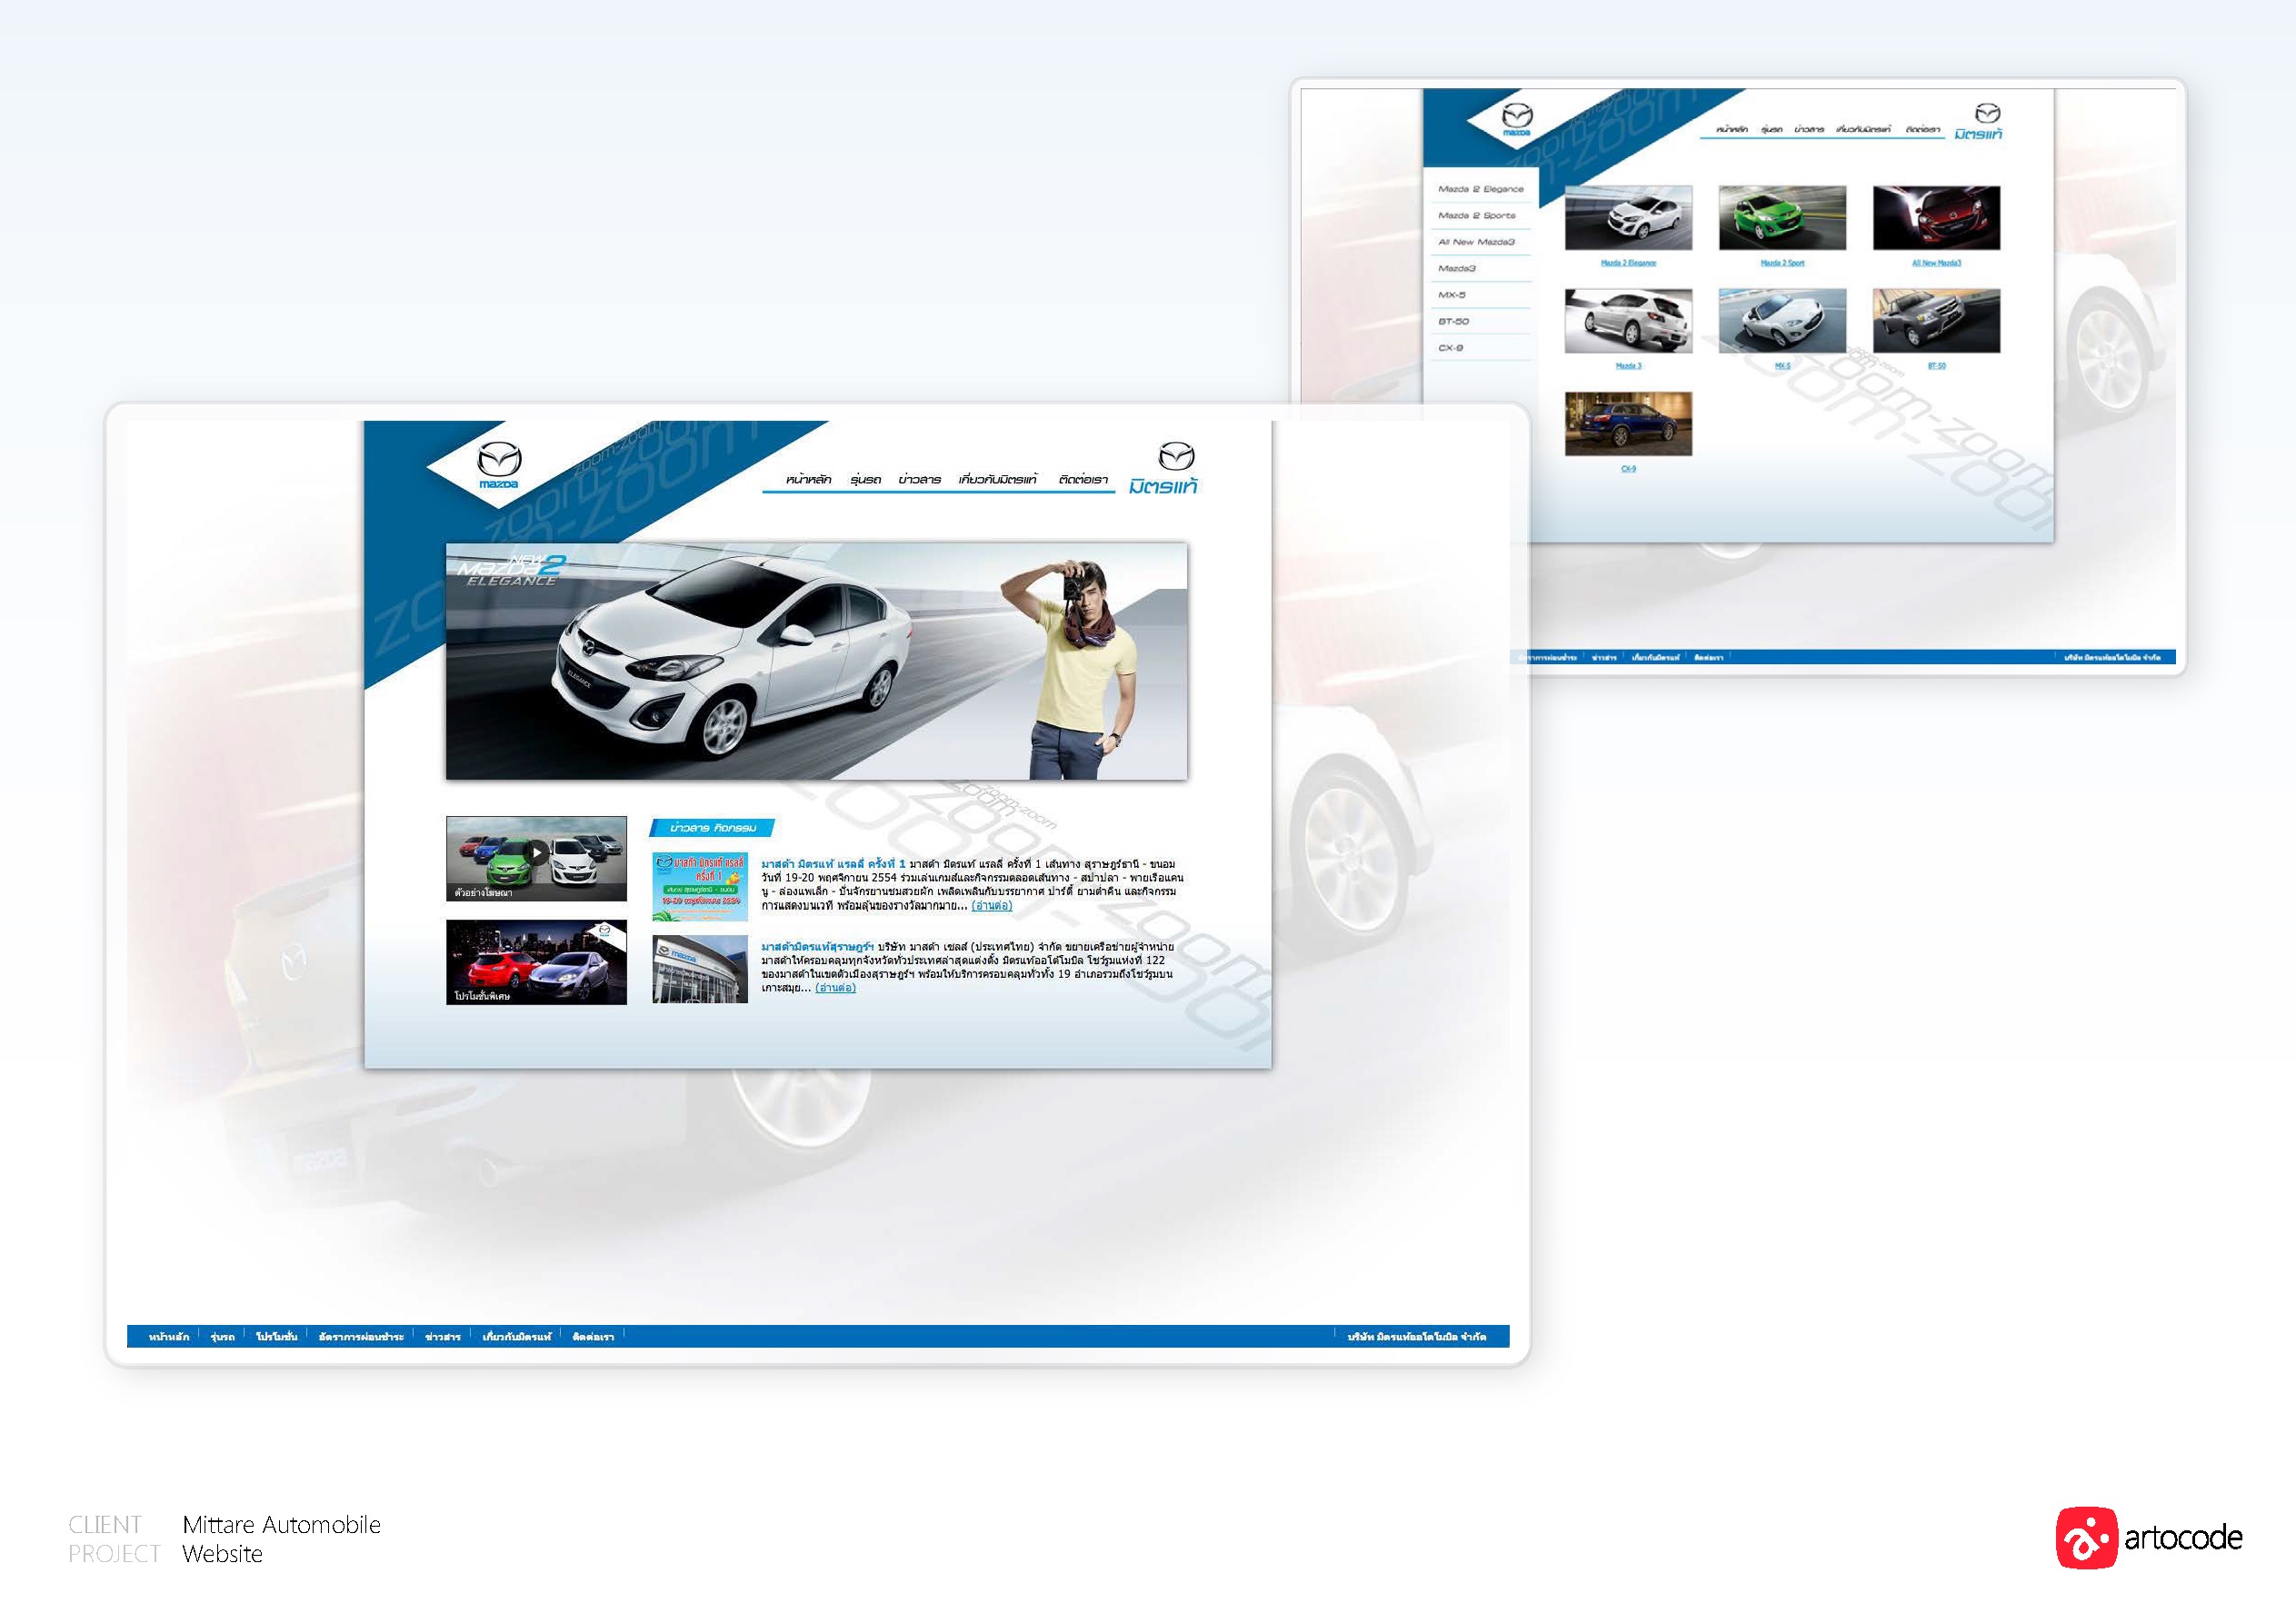The width and height of the screenshot is (2296, 1623).
Task: Click the white Mazda 3 hatchback photo
Action: [1628, 321]
